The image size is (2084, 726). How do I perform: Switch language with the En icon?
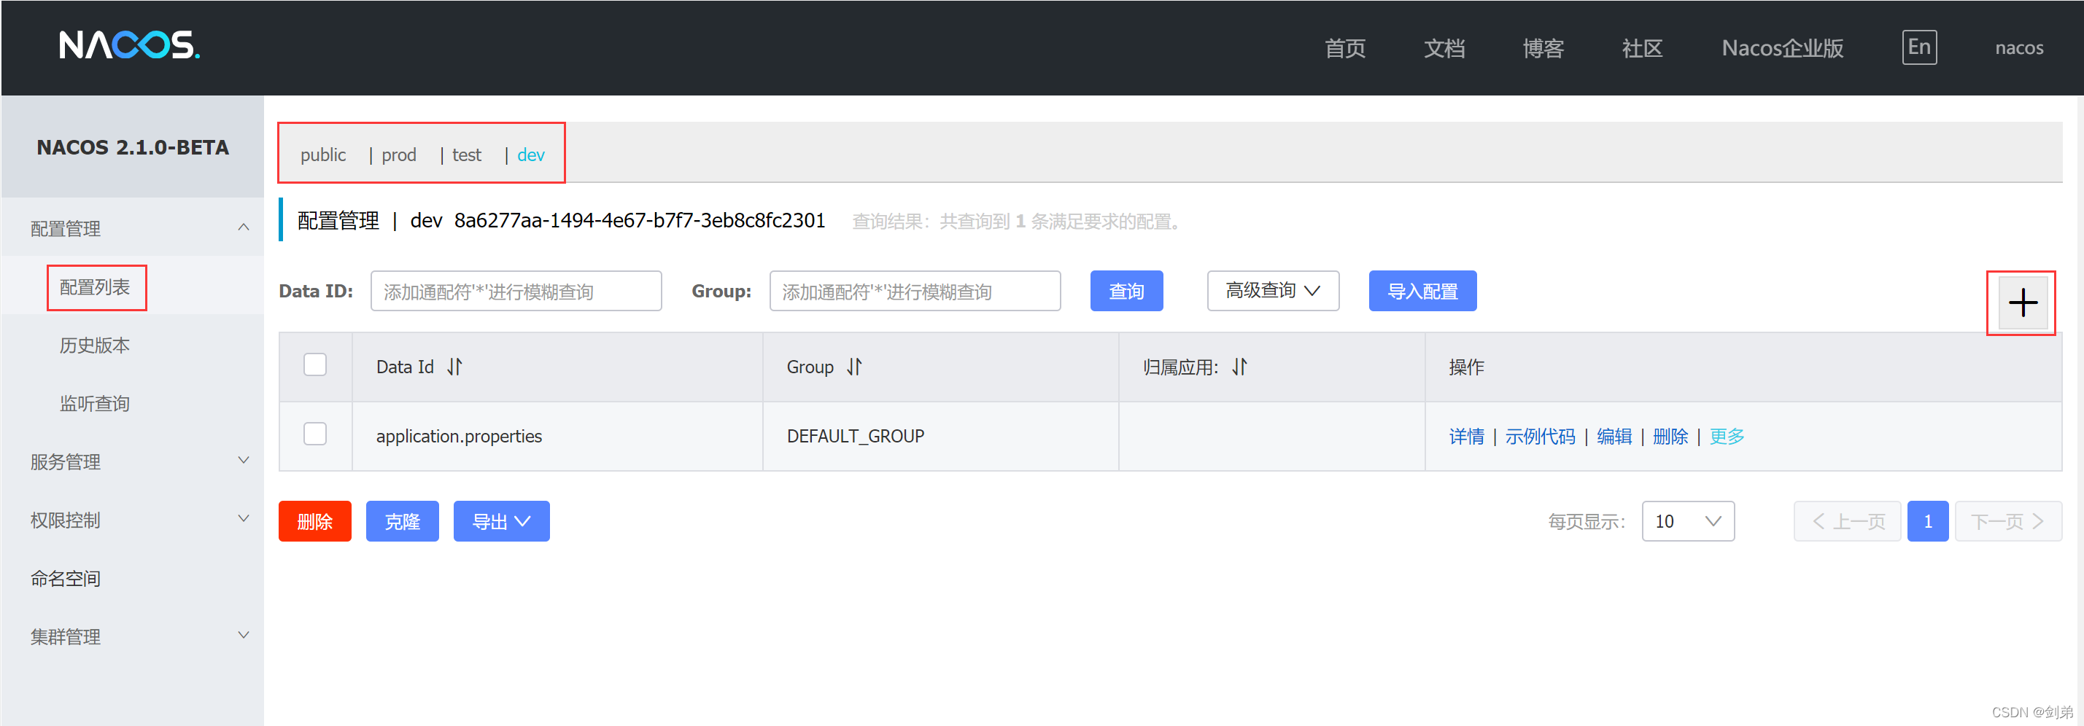point(1919,47)
